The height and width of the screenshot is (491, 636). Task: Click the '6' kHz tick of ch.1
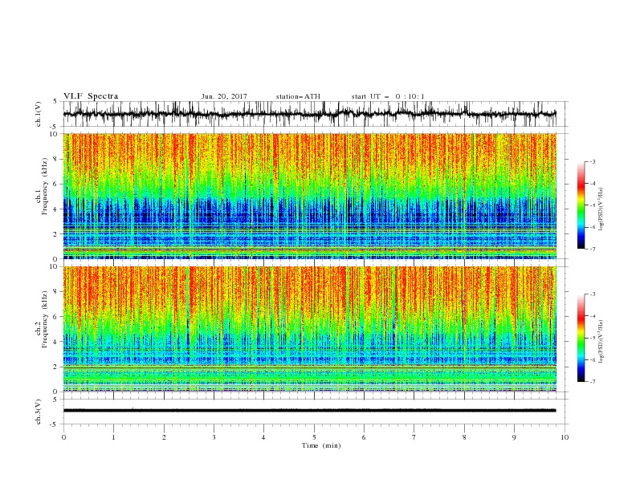click(x=56, y=185)
